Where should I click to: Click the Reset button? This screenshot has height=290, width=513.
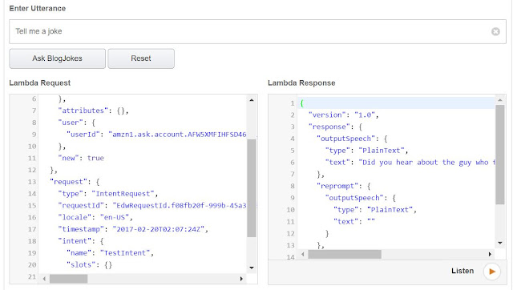click(141, 58)
